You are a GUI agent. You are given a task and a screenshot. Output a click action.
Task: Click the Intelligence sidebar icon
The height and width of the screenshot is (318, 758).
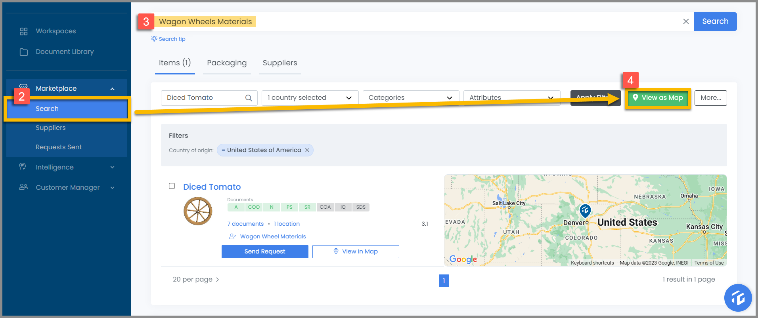(x=23, y=167)
